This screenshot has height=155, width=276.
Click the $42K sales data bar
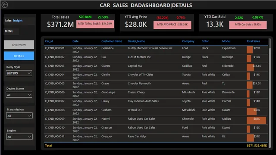tap(251, 112)
